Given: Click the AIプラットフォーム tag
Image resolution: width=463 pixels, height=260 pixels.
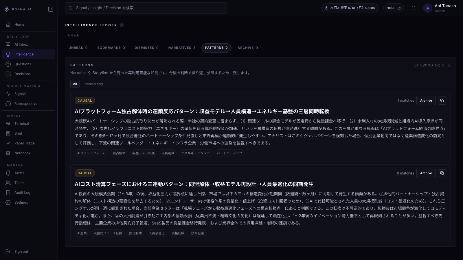Looking at the screenshot, I should tap(91, 153).
